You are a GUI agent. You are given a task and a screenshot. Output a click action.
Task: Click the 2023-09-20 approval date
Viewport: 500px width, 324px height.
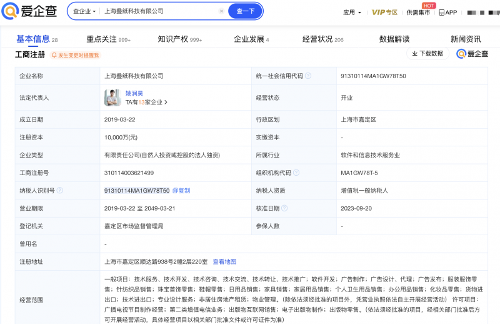(356, 208)
